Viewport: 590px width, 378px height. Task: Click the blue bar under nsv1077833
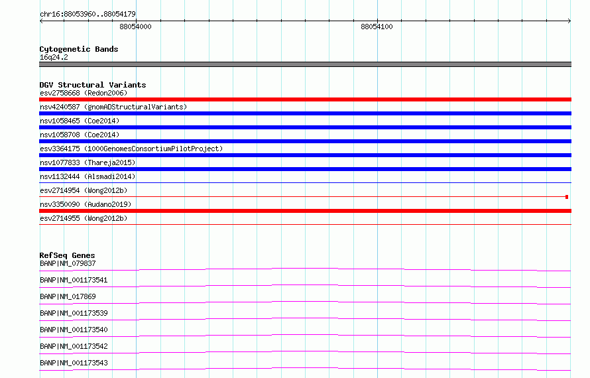pos(305,169)
